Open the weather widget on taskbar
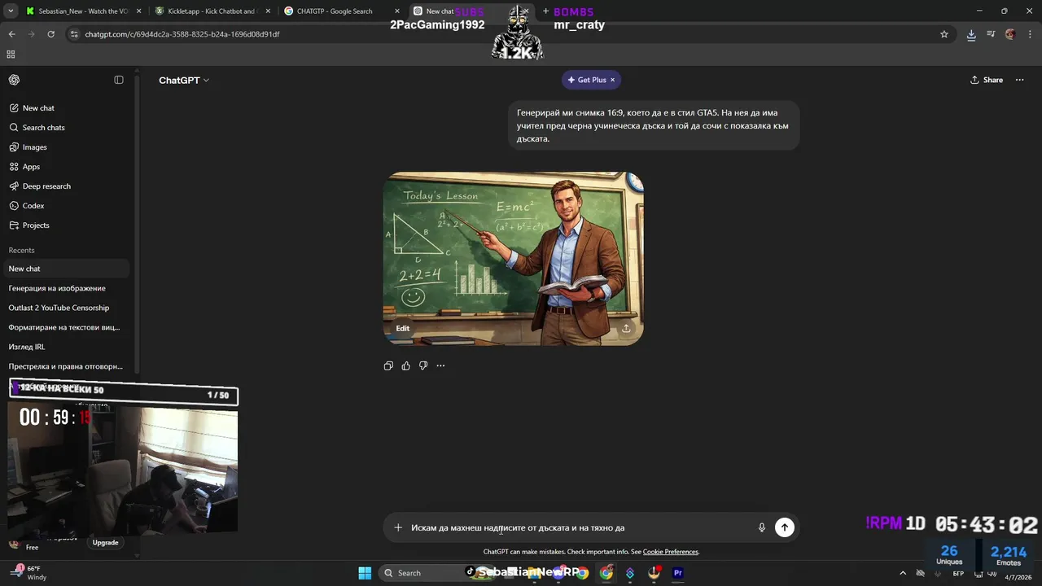Image resolution: width=1042 pixels, height=586 pixels. pos(28,573)
